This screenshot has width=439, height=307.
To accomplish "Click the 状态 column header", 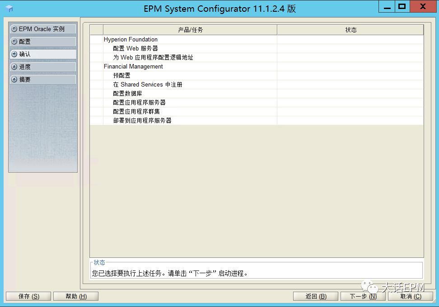I will [x=350, y=30].
